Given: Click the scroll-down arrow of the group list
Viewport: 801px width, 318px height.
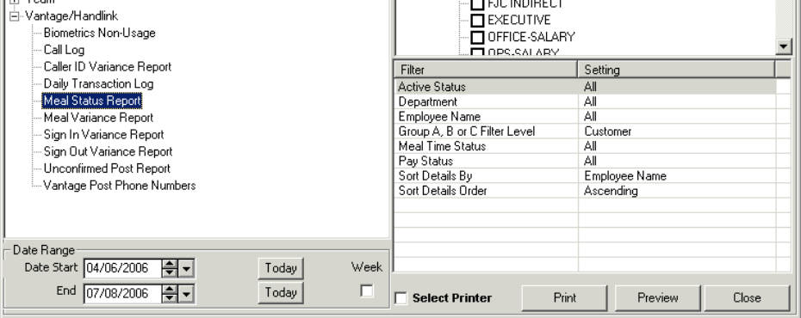Looking at the screenshot, I should pyautogui.click(x=784, y=47).
